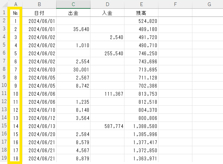Screen dimensions: 223x164
Task: Select cell containing 35,640
Action: click(x=73, y=29)
